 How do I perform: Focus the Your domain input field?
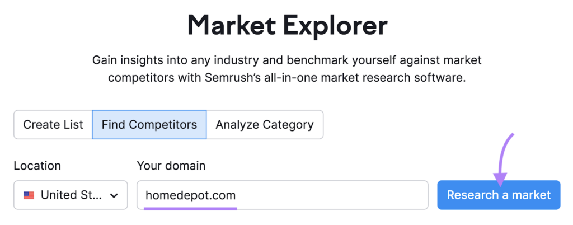[x=283, y=195]
